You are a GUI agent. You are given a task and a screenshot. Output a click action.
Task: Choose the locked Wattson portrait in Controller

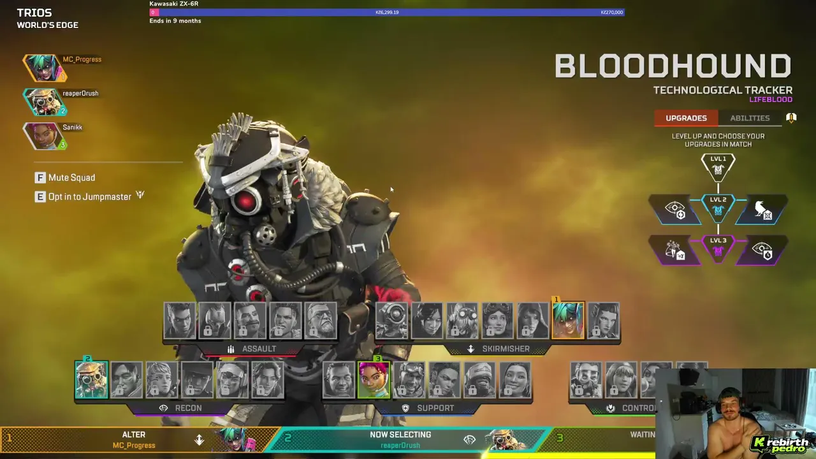[620, 380]
